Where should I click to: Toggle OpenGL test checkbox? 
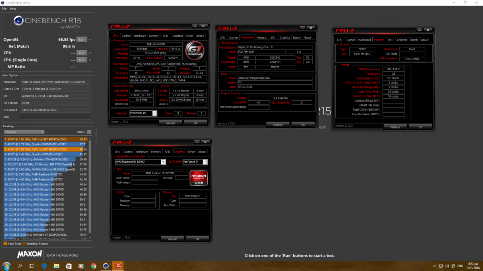pos(90,39)
